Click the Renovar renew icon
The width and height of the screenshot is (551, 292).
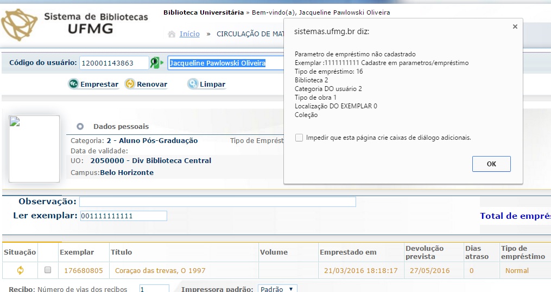130,84
